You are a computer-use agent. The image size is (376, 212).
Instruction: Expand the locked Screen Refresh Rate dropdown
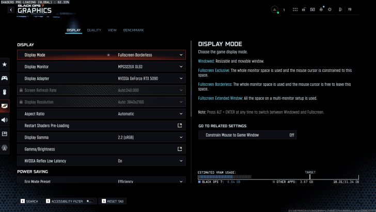tap(181, 90)
